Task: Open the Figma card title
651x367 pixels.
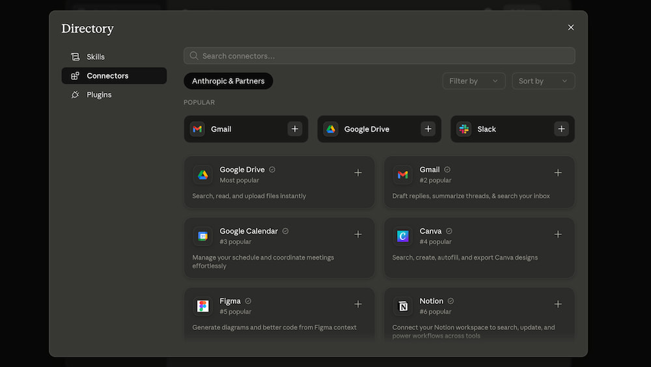Action: (x=230, y=301)
